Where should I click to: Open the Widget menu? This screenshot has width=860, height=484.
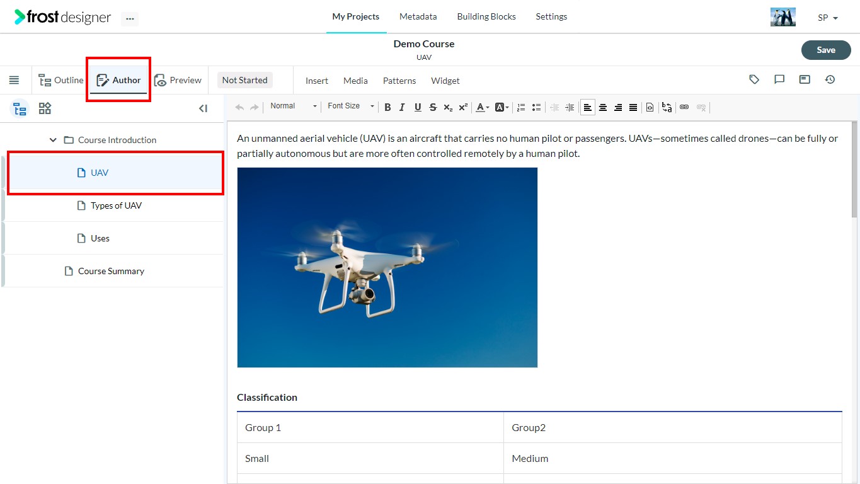tap(445, 81)
